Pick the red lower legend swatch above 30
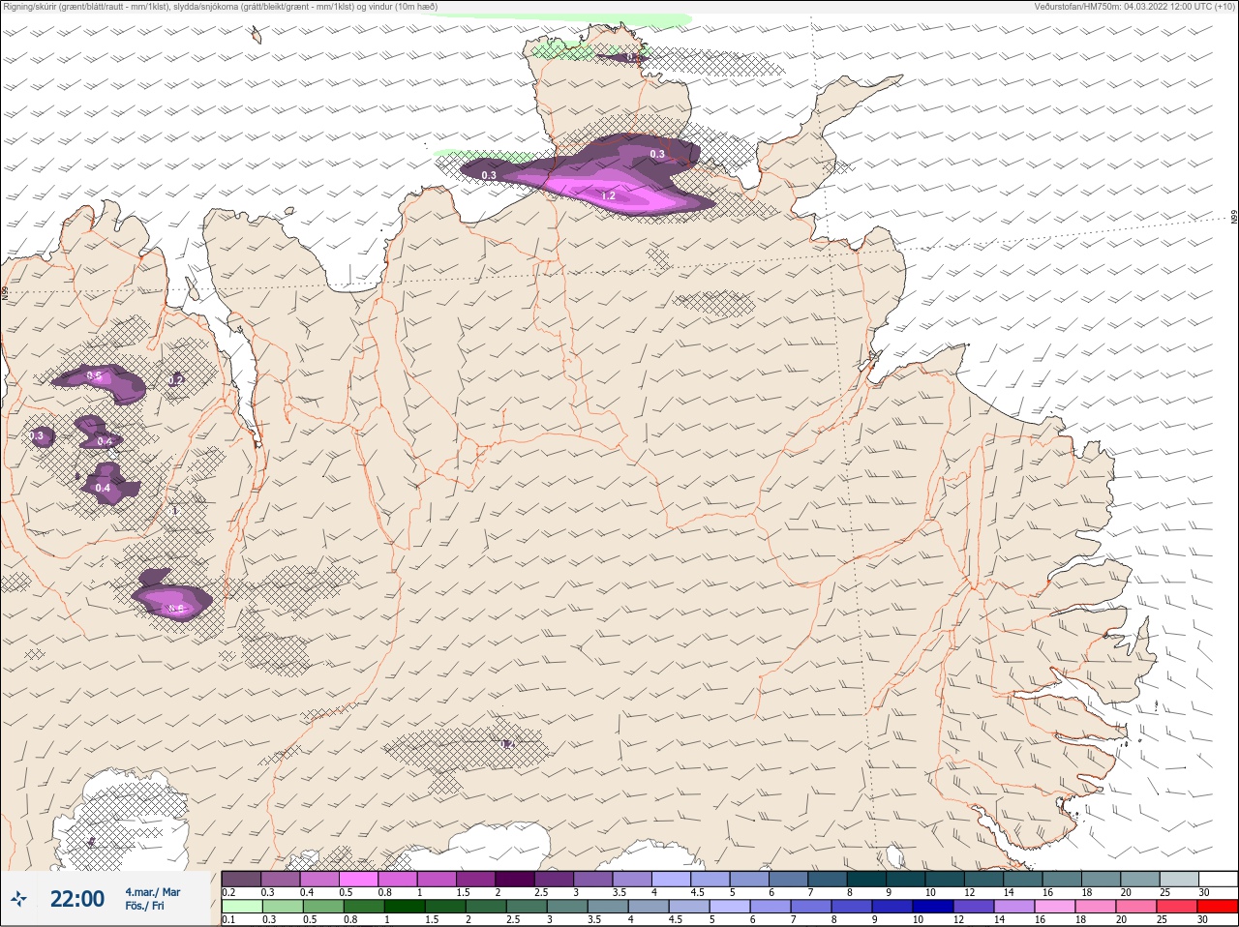Screen dimensions: 1239x927 [x=1218, y=907]
